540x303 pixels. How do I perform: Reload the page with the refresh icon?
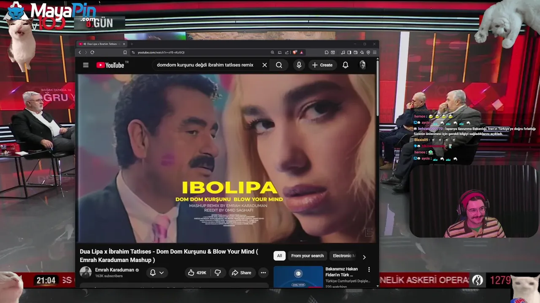coord(92,52)
